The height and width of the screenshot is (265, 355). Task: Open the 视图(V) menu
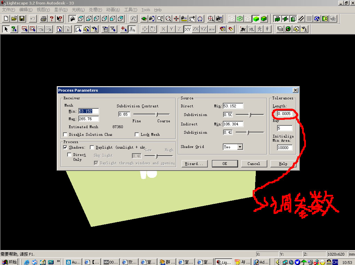tap(43, 10)
